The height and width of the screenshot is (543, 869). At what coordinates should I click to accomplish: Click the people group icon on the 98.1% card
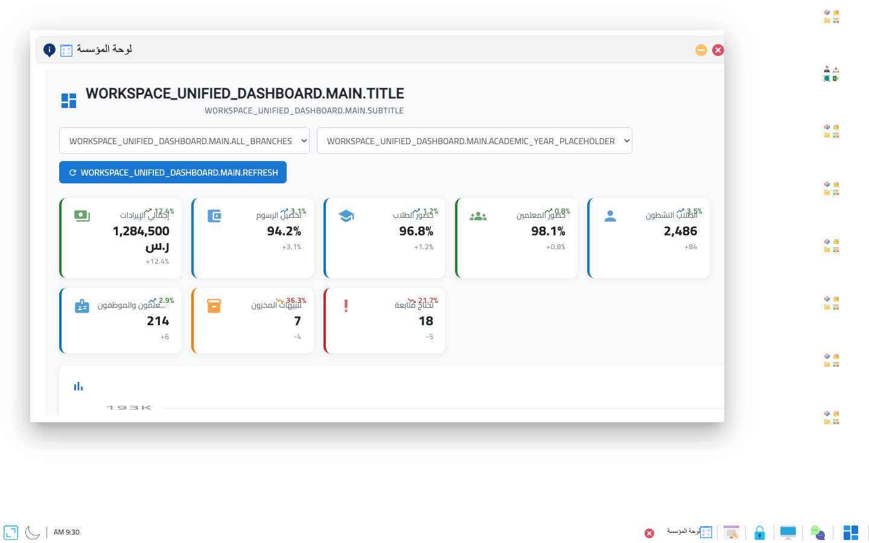point(478,216)
